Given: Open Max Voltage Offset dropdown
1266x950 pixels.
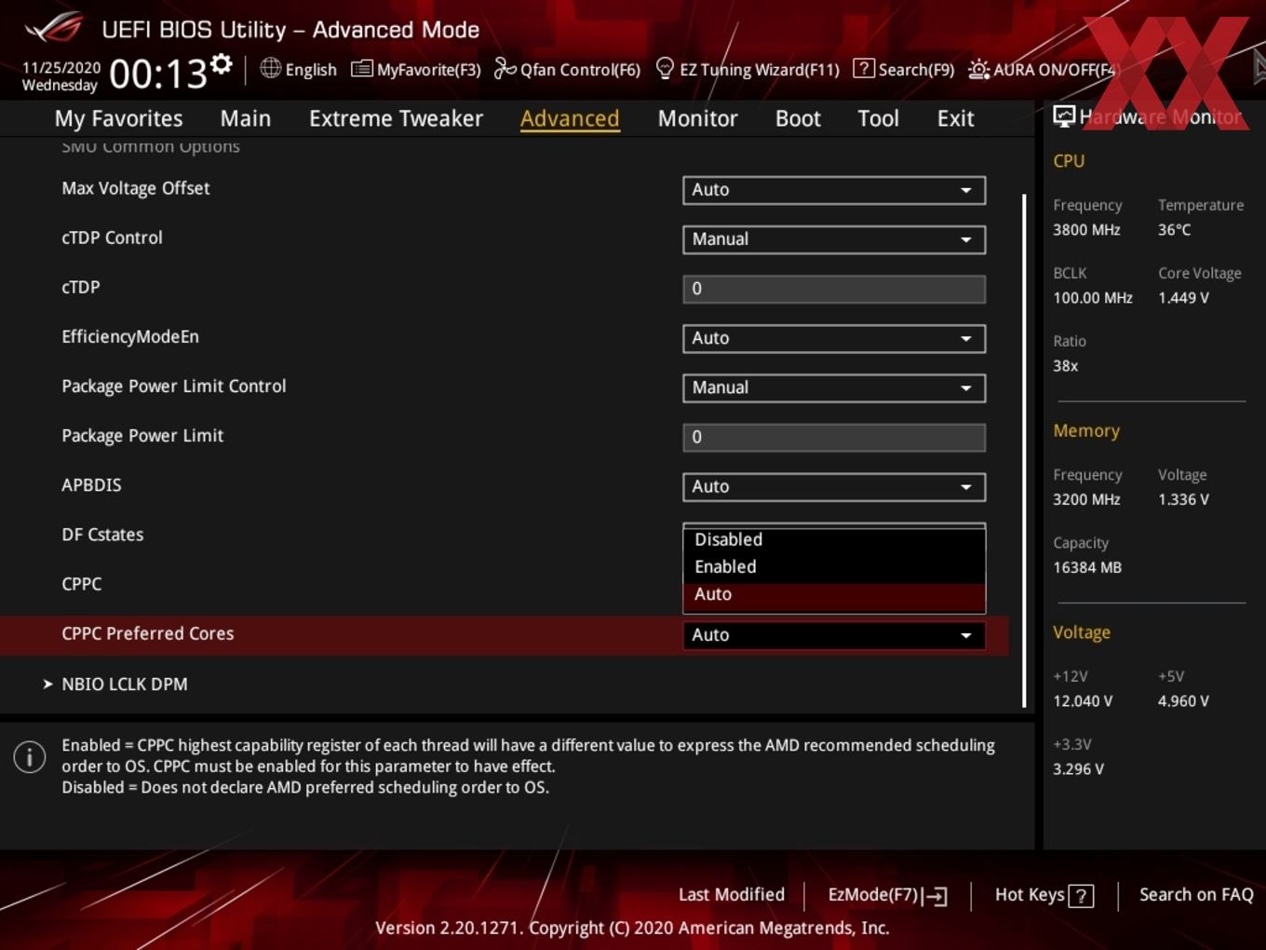Looking at the screenshot, I should (x=834, y=190).
